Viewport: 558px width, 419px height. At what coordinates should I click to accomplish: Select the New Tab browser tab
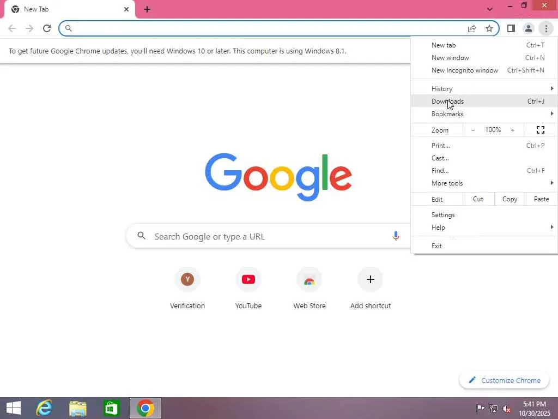coord(69,9)
